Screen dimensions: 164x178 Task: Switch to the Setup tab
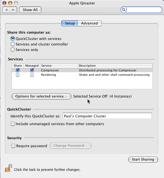coord(70,23)
